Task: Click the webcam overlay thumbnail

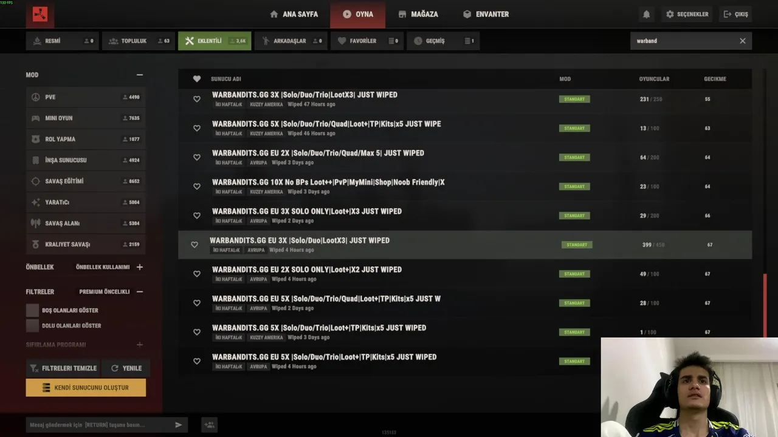Action: click(x=689, y=387)
